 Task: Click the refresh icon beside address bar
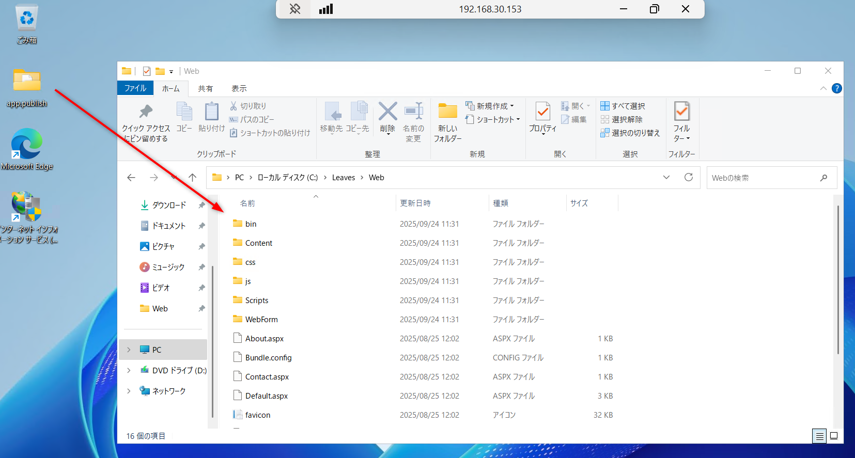click(688, 177)
